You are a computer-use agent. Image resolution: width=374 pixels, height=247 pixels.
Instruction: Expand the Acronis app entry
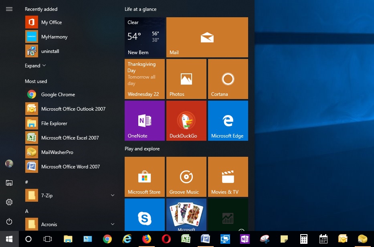pyautogui.click(x=113, y=224)
